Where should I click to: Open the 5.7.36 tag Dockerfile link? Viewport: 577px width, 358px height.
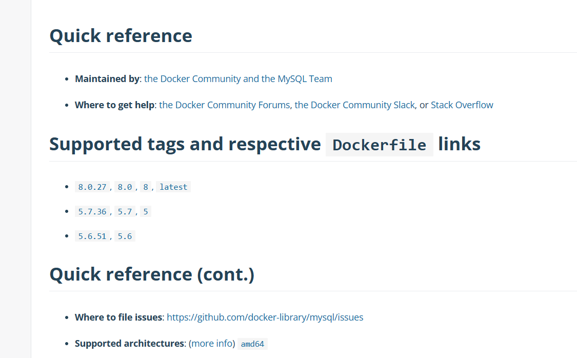tap(92, 211)
